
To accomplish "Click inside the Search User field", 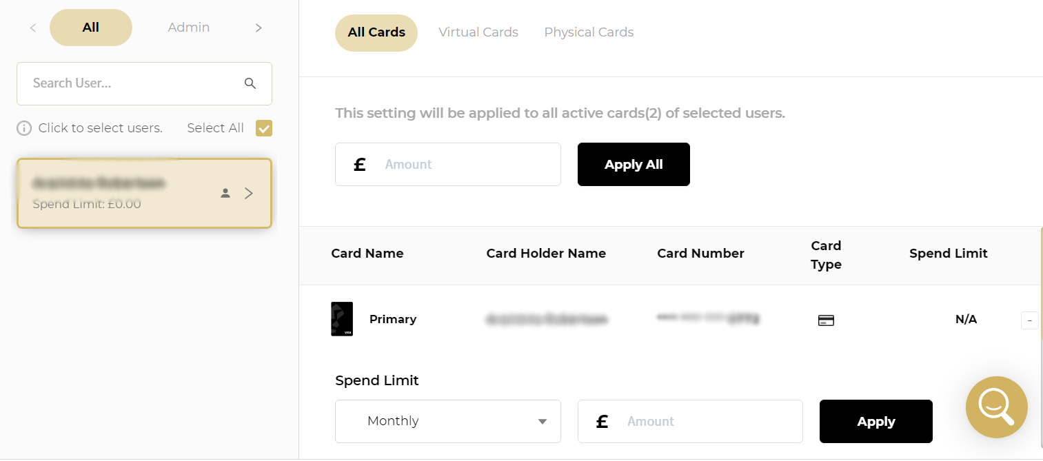I will click(124, 83).
